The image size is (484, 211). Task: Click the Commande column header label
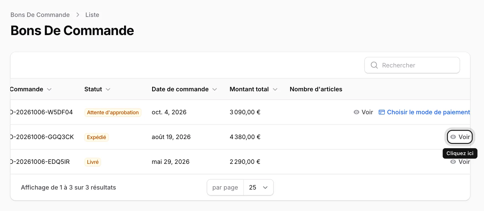pos(27,89)
